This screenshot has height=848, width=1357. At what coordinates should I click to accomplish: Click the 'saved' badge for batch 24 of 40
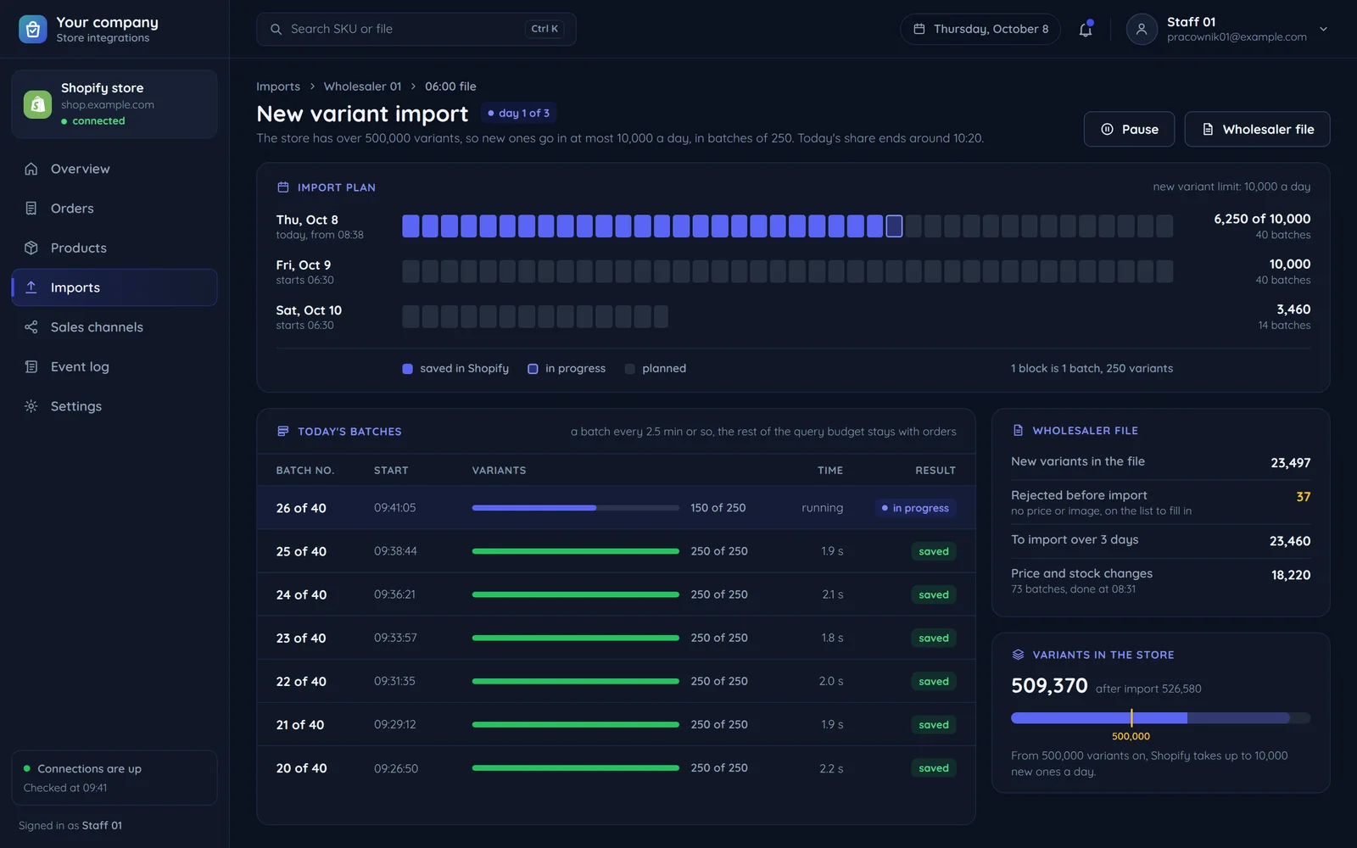[934, 594]
